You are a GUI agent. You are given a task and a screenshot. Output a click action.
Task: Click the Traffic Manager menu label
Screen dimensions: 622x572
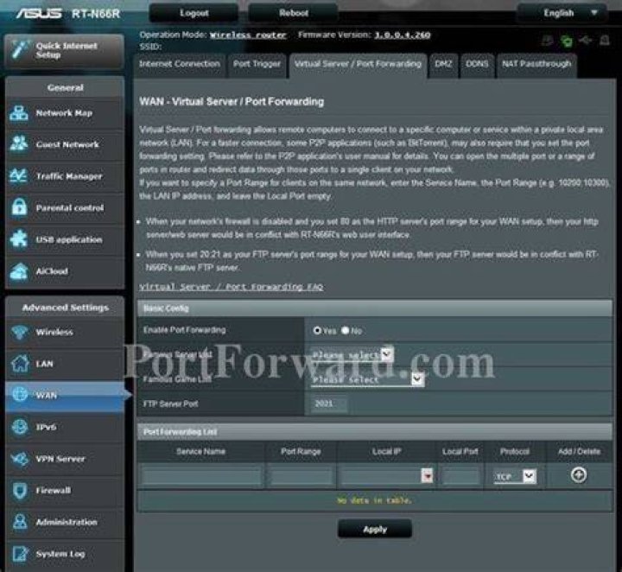69,176
